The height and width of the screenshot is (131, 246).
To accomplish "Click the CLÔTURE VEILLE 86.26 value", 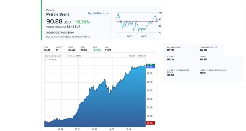I will pos(203,50).
